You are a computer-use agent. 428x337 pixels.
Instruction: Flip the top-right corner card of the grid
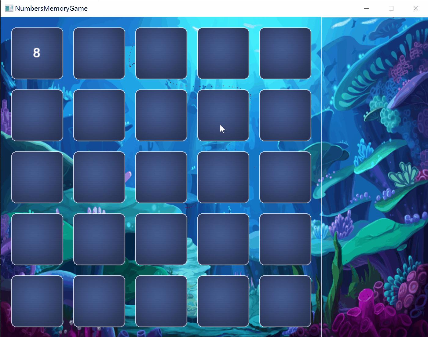coord(285,53)
